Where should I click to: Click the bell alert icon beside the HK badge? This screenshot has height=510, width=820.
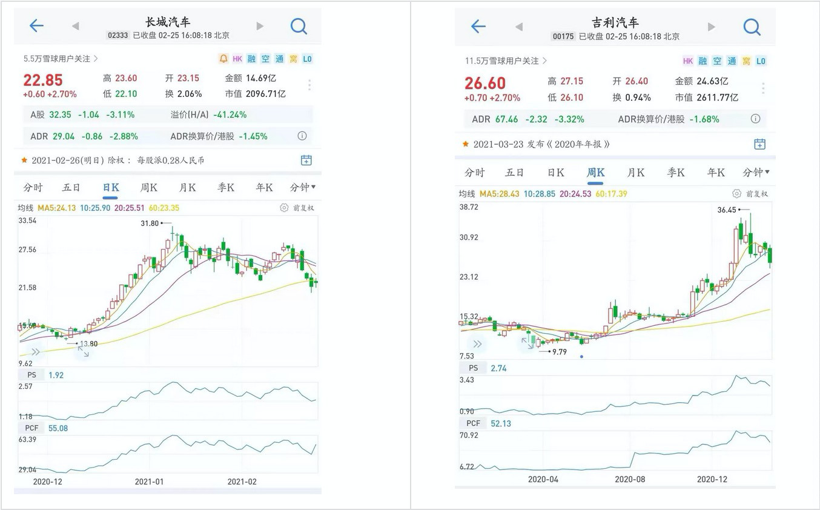point(223,59)
